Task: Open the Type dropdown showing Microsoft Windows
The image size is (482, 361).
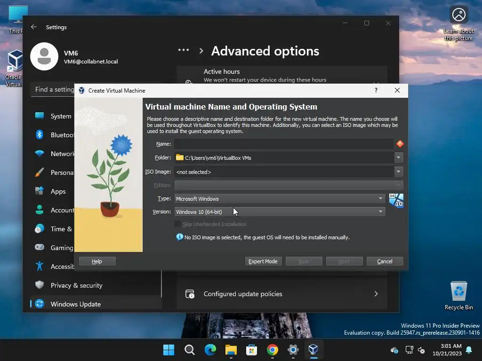Action: tap(280, 199)
